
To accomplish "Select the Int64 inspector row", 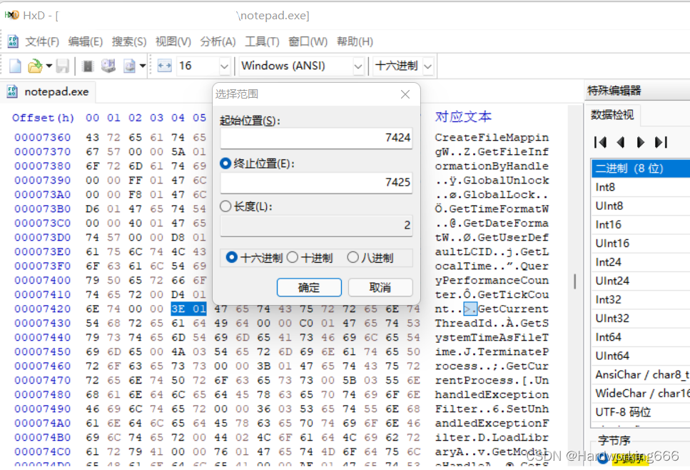I will point(641,337).
